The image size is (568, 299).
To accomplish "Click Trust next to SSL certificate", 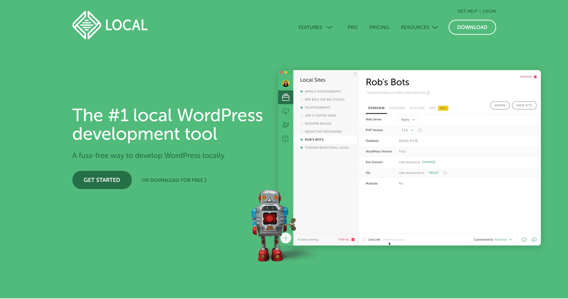I will point(433,173).
